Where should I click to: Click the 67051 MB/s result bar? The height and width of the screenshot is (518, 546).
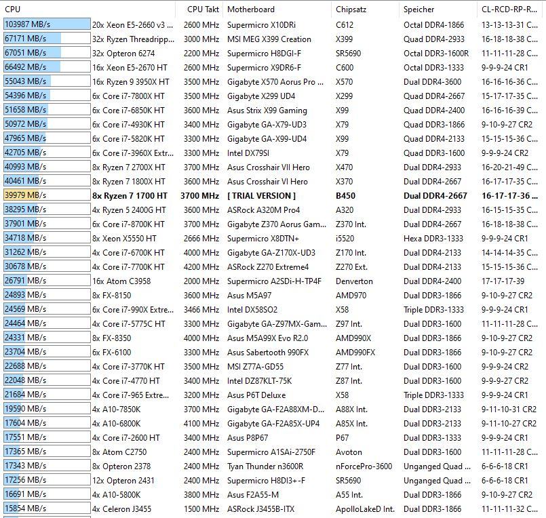(x=47, y=53)
